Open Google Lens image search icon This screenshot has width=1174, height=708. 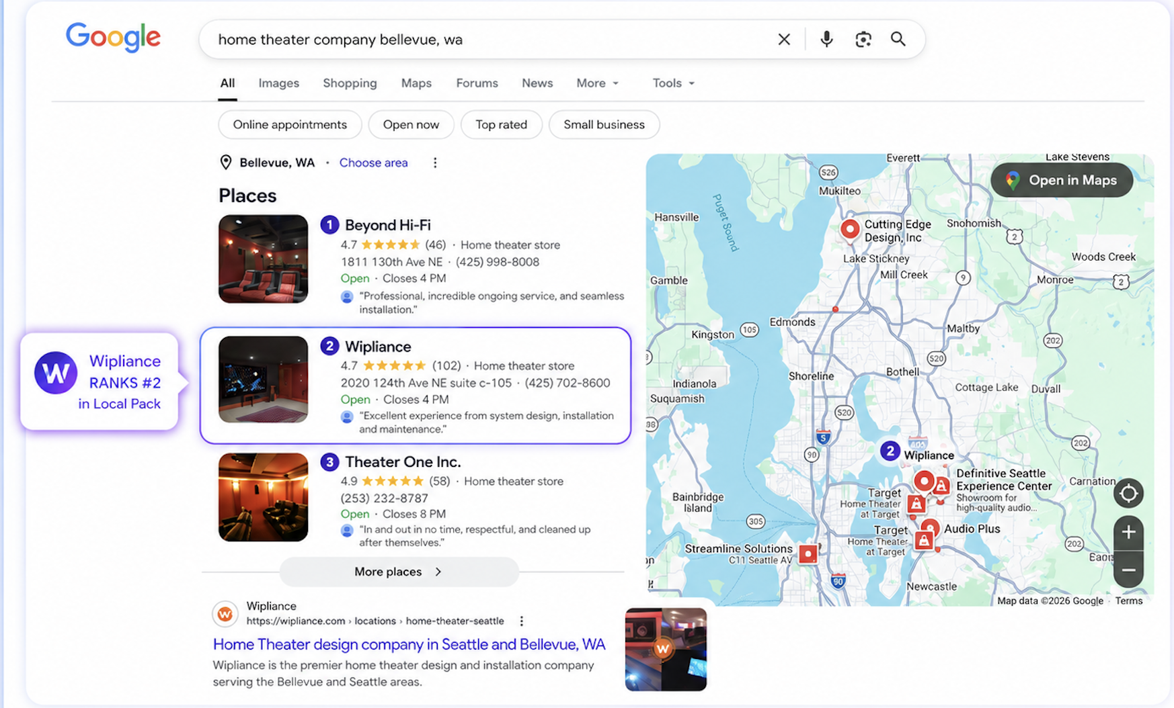(863, 40)
